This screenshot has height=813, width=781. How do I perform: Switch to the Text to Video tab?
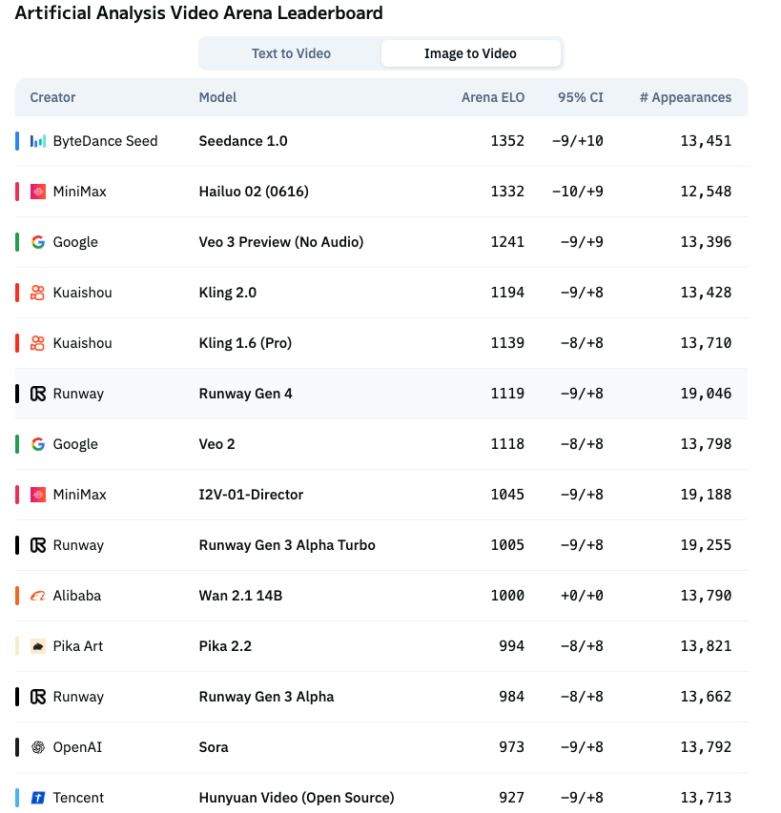click(x=291, y=53)
